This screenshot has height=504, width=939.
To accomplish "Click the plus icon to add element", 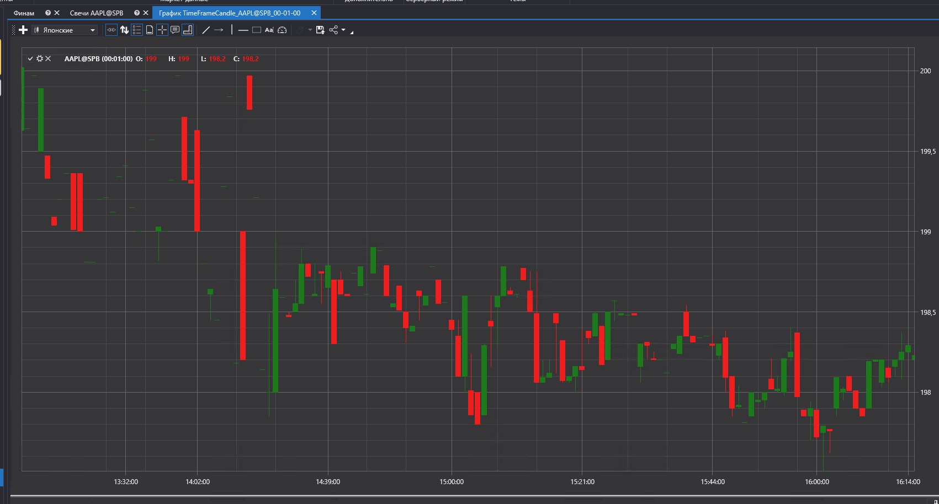I will tap(23, 30).
